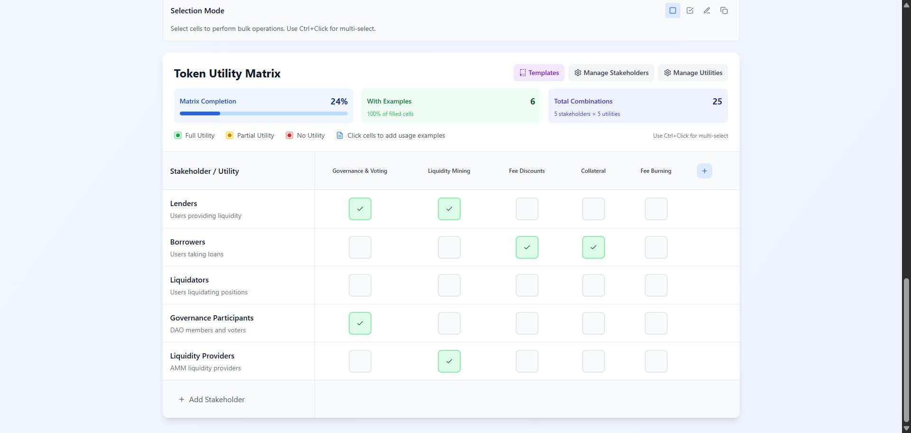
Task: Toggle Borrowers Fee Discounts cell
Action: (527, 247)
